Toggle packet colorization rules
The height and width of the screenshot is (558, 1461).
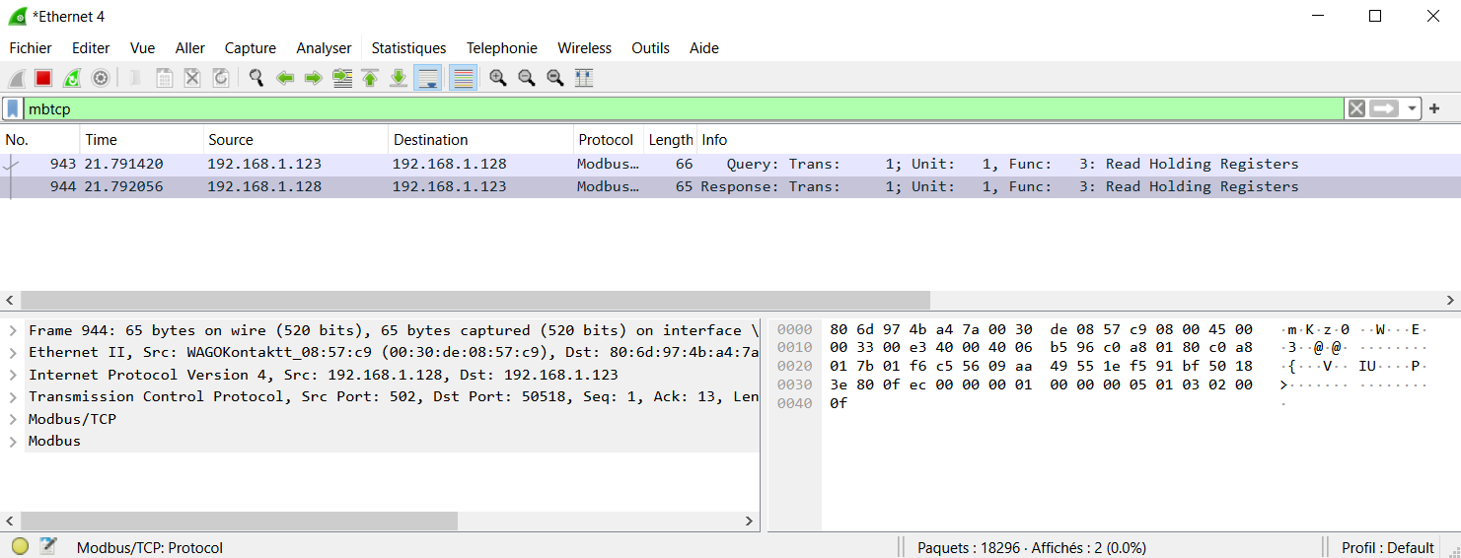point(463,78)
